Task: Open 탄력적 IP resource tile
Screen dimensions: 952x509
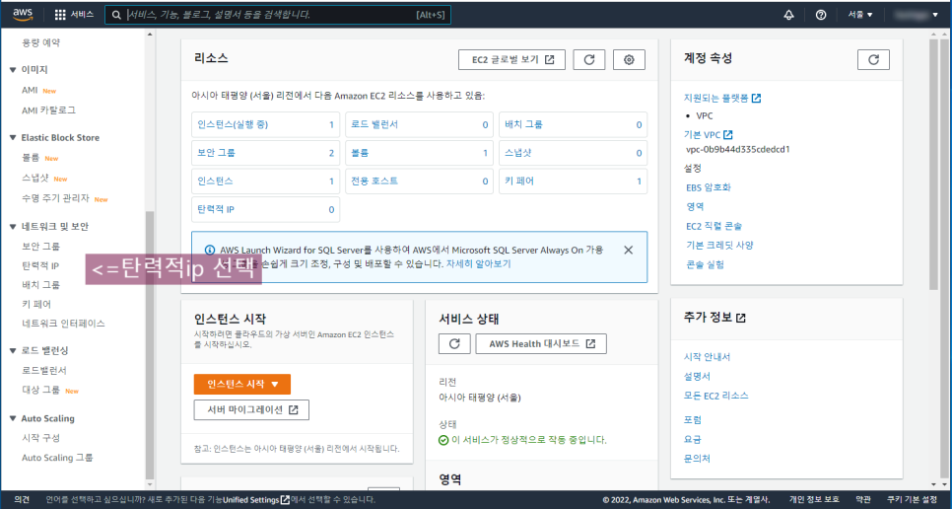Action: point(265,209)
